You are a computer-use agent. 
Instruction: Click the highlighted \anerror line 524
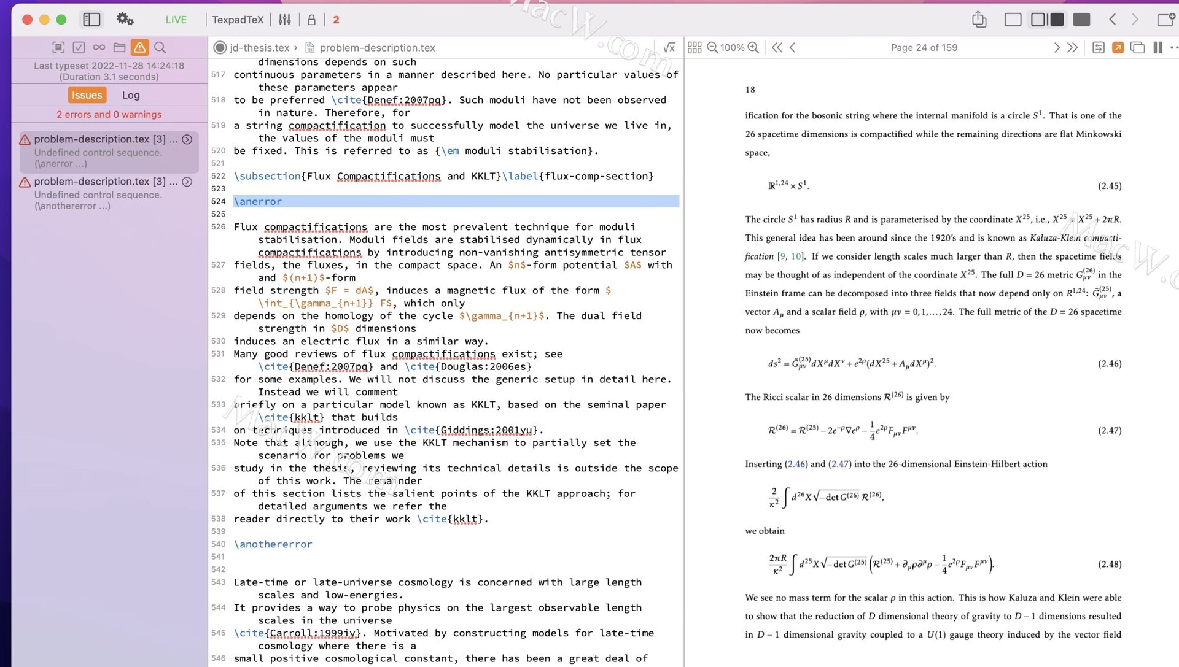(x=456, y=201)
